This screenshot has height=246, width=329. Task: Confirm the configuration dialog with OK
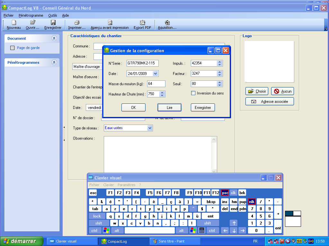pyautogui.click(x=133, y=108)
